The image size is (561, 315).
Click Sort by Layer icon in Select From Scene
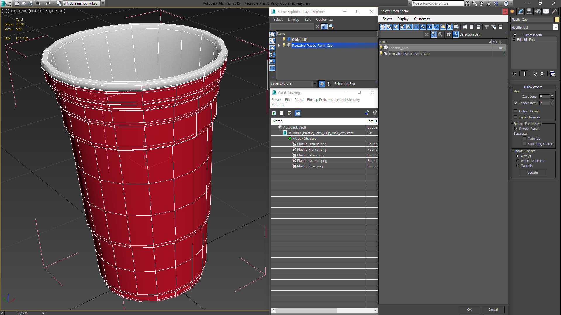click(449, 34)
